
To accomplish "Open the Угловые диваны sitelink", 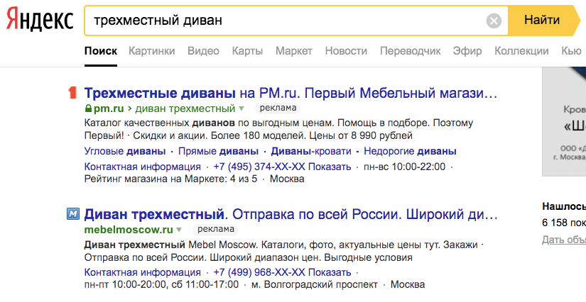I will point(125,151).
